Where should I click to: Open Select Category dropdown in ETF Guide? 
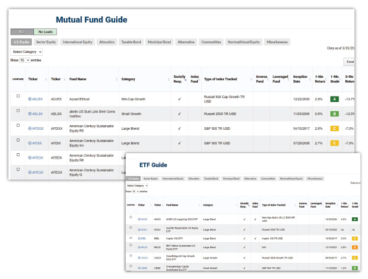pyautogui.click(x=137, y=186)
